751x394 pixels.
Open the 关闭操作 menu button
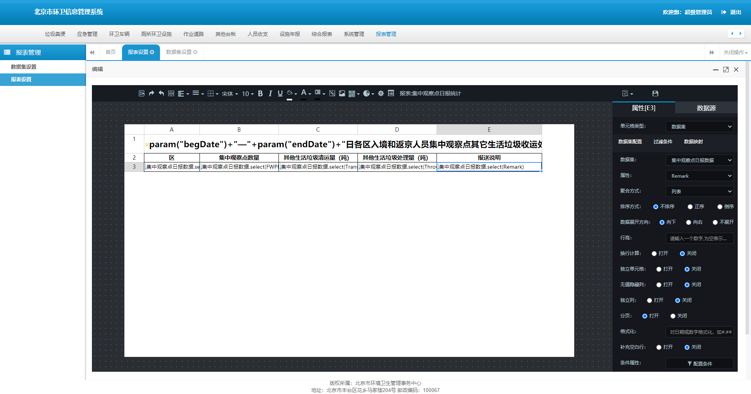point(735,52)
